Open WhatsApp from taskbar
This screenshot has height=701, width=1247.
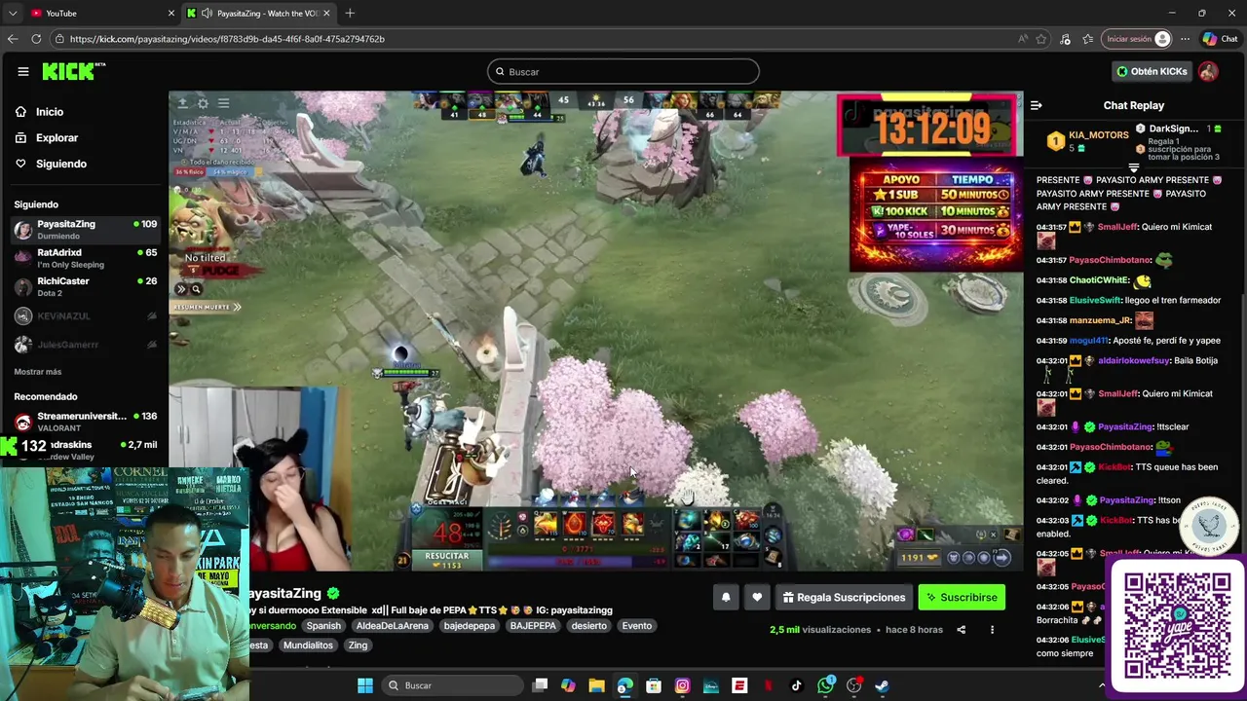(x=825, y=685)
